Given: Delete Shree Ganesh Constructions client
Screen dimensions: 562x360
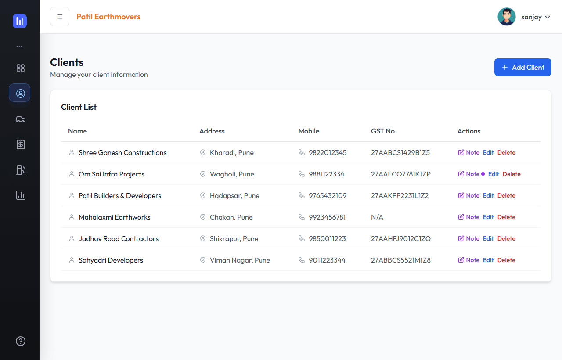Looking at the screenshot, I should click(506, 152).
